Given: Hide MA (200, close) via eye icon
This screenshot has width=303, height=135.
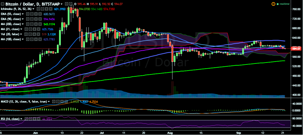Looking at the screenshot, I should point(28,24).
